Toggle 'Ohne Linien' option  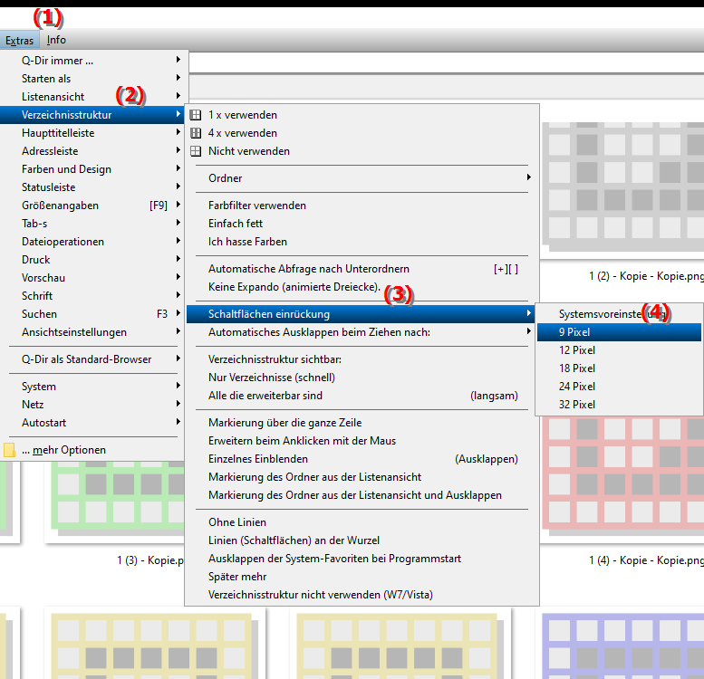[x=362, y=522]
